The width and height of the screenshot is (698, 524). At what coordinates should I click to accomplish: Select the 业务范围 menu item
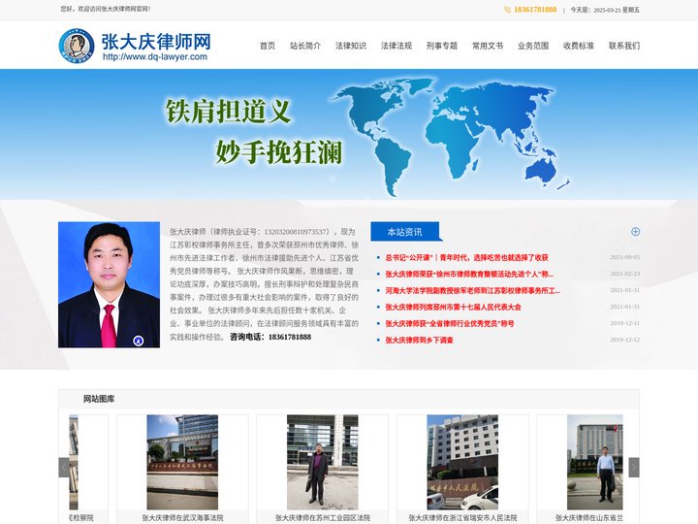point(533,46)
